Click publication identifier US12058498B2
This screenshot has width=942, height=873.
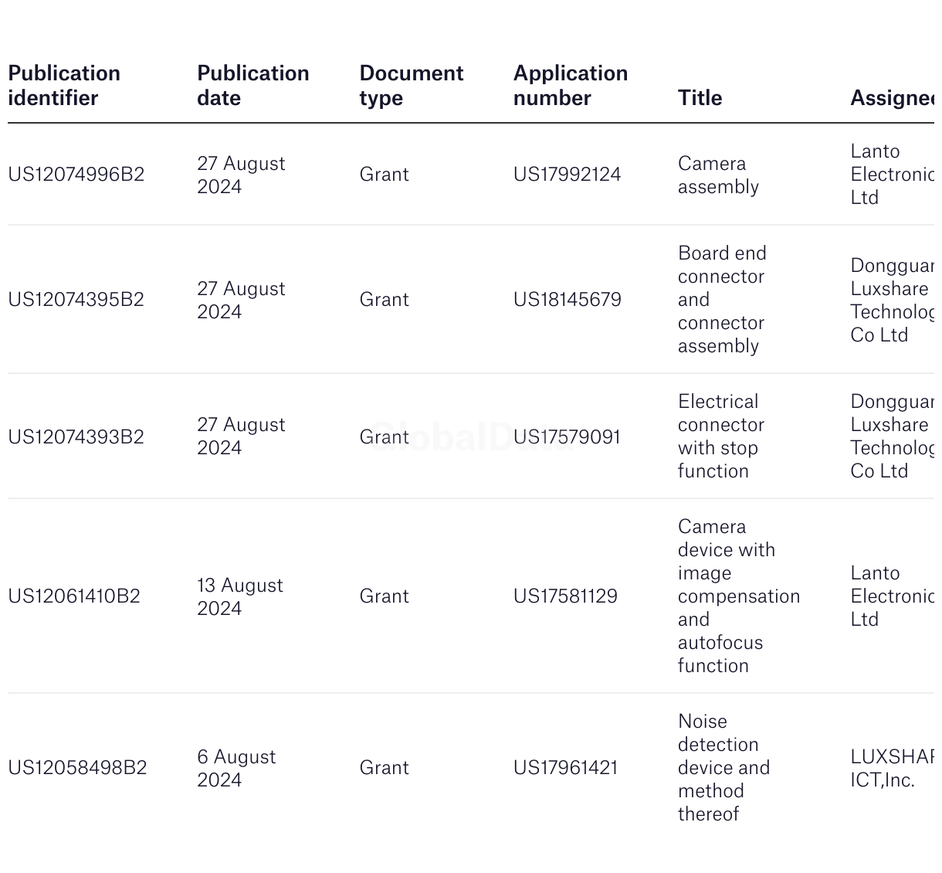(77, 768)
